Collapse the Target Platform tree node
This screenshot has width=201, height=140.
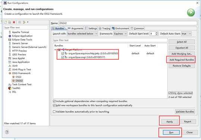tap(55, 50)
